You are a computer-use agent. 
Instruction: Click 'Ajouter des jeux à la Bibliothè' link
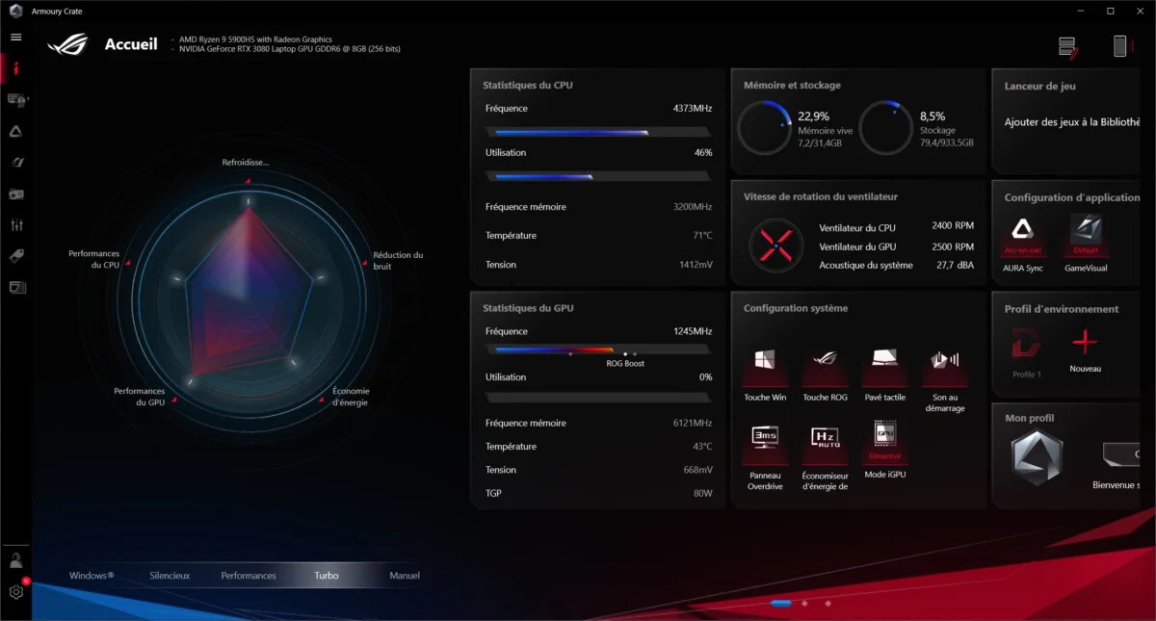pyautogui.click(x=1072, y=122)
